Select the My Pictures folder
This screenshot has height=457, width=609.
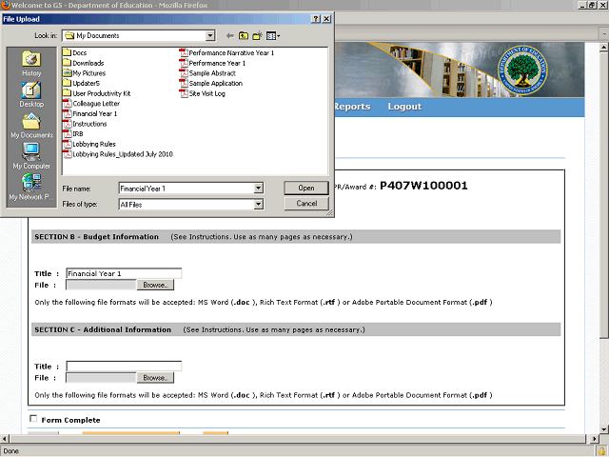tap(85, 73)
